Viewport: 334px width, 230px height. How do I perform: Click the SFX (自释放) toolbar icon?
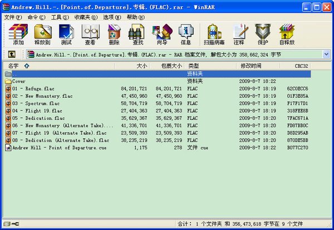287,34
